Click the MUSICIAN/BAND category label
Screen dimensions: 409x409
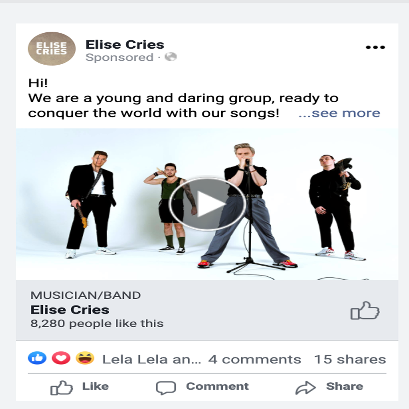pos(85,295)
